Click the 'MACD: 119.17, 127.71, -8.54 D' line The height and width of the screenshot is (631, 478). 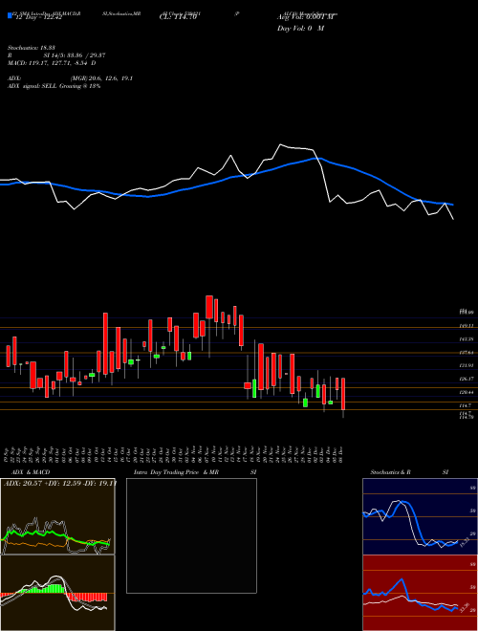(x=52, y=63)
